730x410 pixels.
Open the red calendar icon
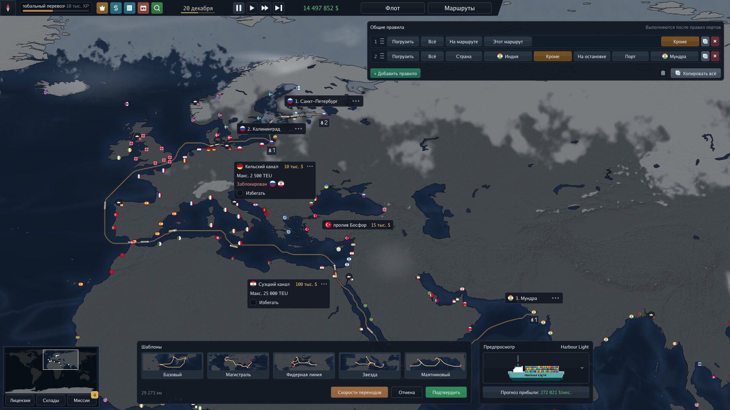pyautogui.click(x=143, y=8)
